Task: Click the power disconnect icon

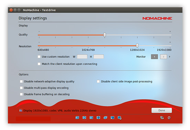Action: point(169,118)
